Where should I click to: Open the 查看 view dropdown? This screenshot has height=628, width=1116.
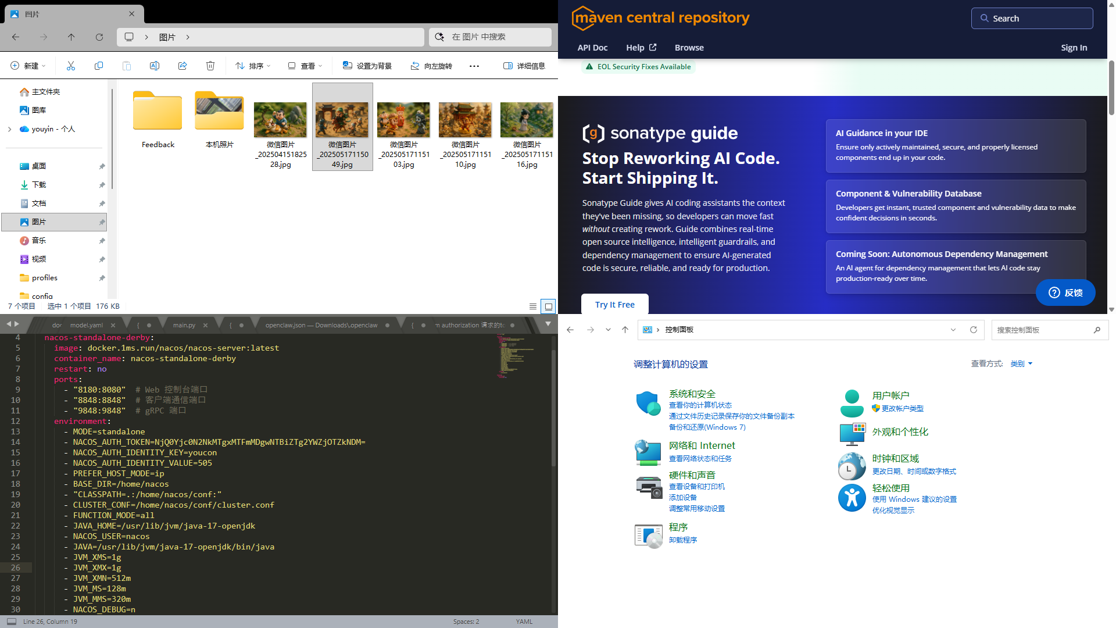click(x=305, y=66)
